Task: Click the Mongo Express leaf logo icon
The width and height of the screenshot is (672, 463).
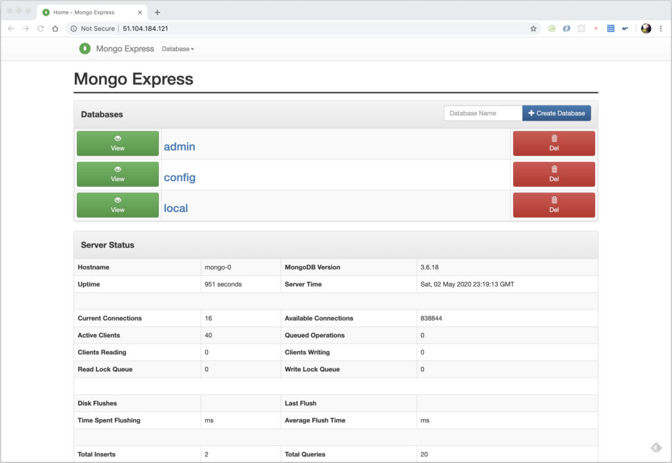Action: 85,49
